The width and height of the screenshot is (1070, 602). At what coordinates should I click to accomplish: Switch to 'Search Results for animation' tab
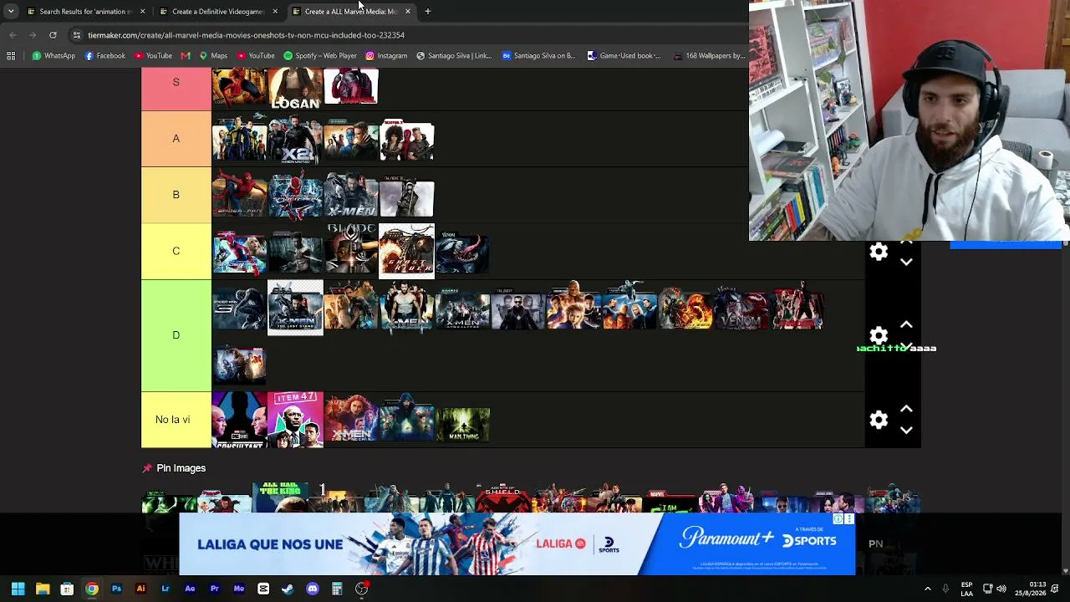(x=85, y=12)
